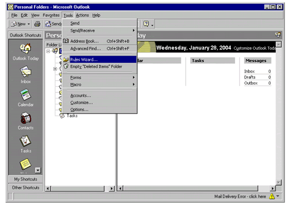This screenshot has height=211, width=291.
Task: Open Options... from Tools menu
Action: (99, 109)
